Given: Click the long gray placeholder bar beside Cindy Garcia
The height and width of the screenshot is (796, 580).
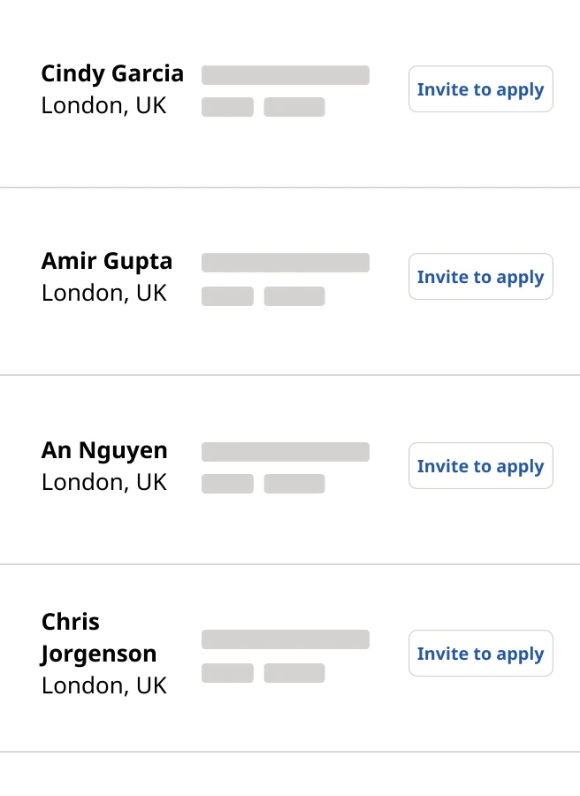Looking at the screenshot, I should coord(285,75).
